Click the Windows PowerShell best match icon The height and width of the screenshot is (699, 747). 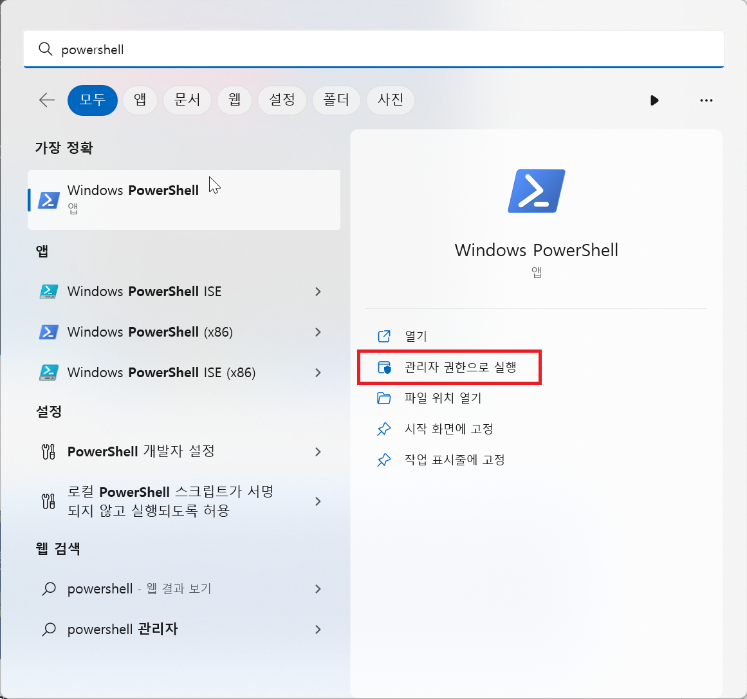[49, 200]
